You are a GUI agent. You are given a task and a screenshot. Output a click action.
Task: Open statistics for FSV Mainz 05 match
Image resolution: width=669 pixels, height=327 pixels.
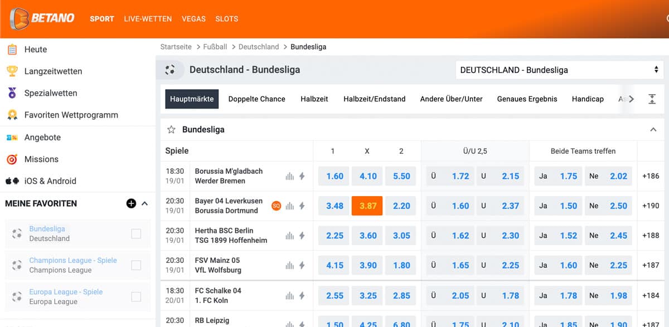(289, 265)
